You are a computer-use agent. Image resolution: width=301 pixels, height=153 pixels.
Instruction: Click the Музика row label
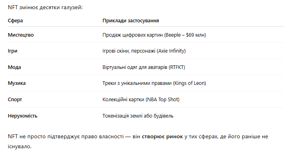(17, 83)
